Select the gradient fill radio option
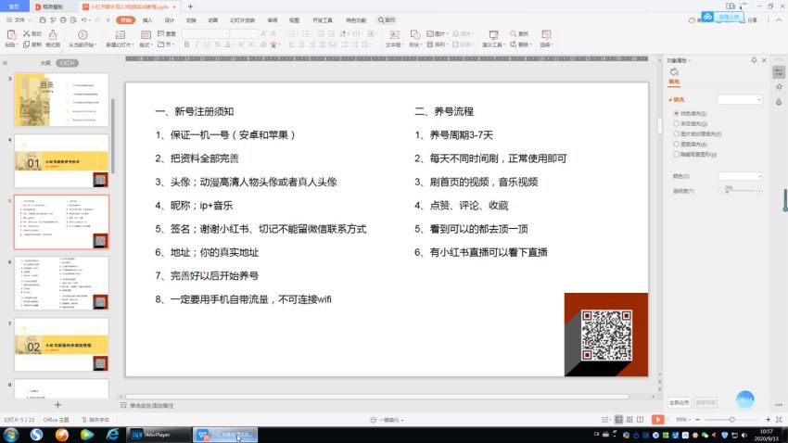The height and width of the screenshot is (443, 788). coord(677,123)
